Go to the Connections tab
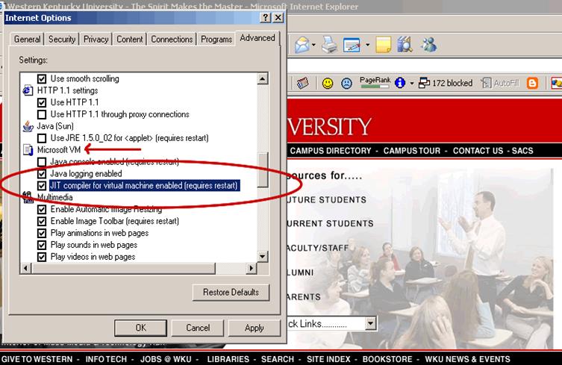Screen dimensions: 562x365 click(172, 39)
